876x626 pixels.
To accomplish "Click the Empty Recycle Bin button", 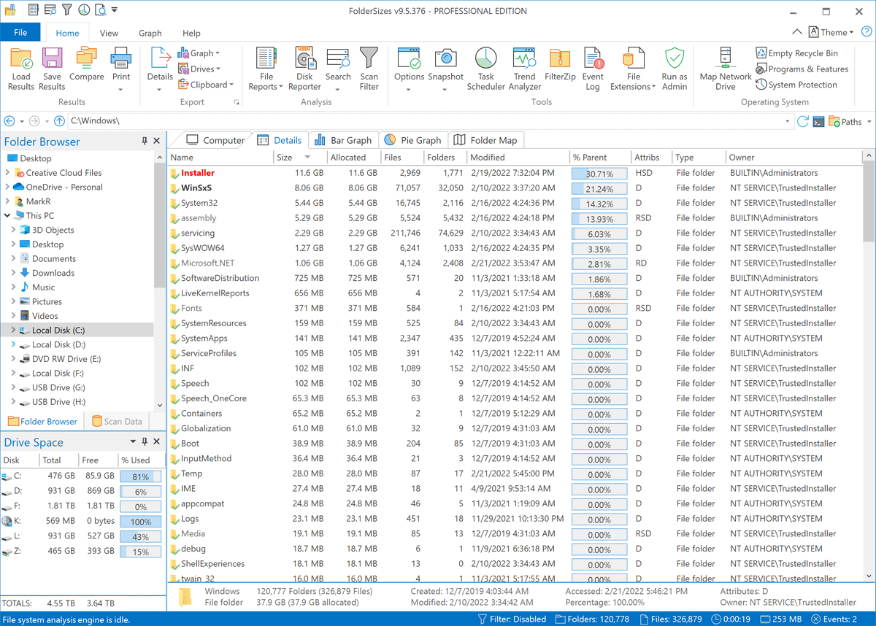I will point(796,53).
